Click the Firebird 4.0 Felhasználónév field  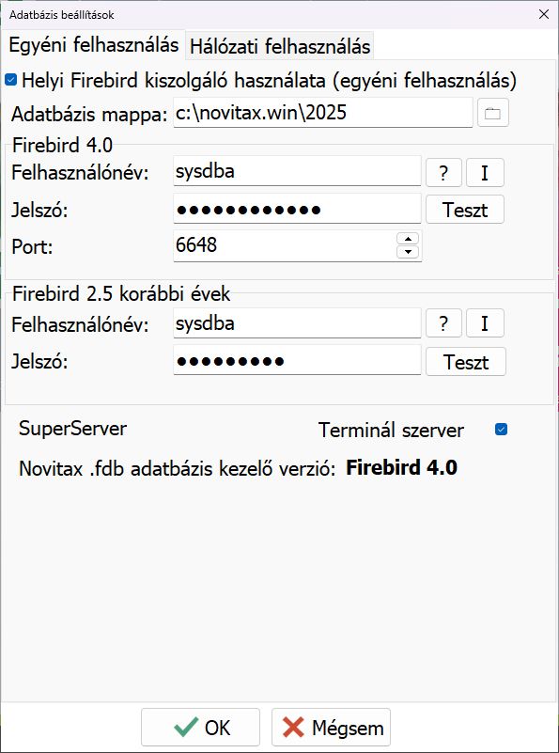(x=297, y=171)
